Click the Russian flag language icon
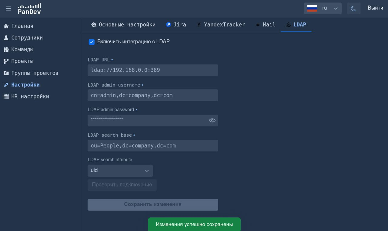Screen dimensions: 388x231 tap(312, 8)
